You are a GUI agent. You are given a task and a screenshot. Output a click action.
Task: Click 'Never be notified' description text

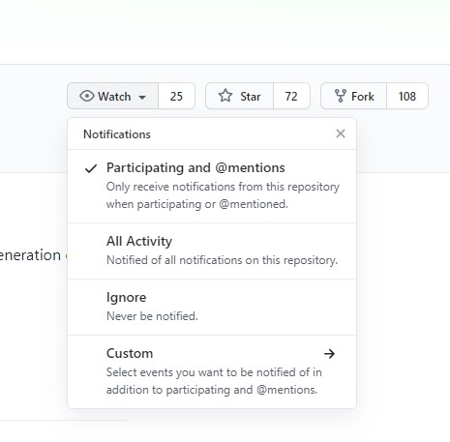pyautogui.click(x=152, y=316)
